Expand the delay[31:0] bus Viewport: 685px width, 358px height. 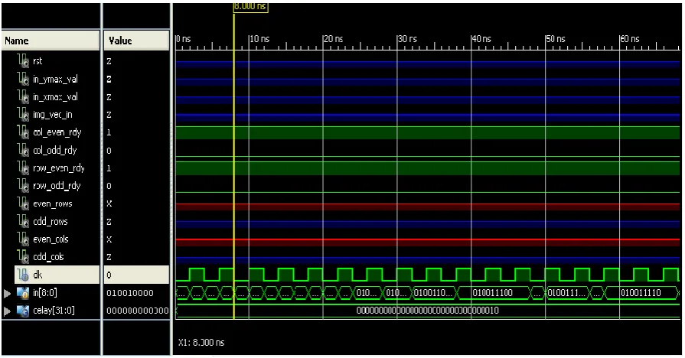[7, 311]
